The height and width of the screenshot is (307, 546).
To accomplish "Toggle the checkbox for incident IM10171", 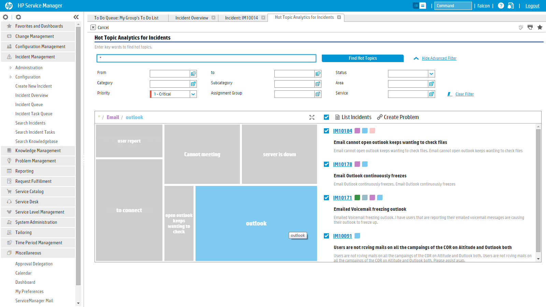I will (x=327, y=198).
